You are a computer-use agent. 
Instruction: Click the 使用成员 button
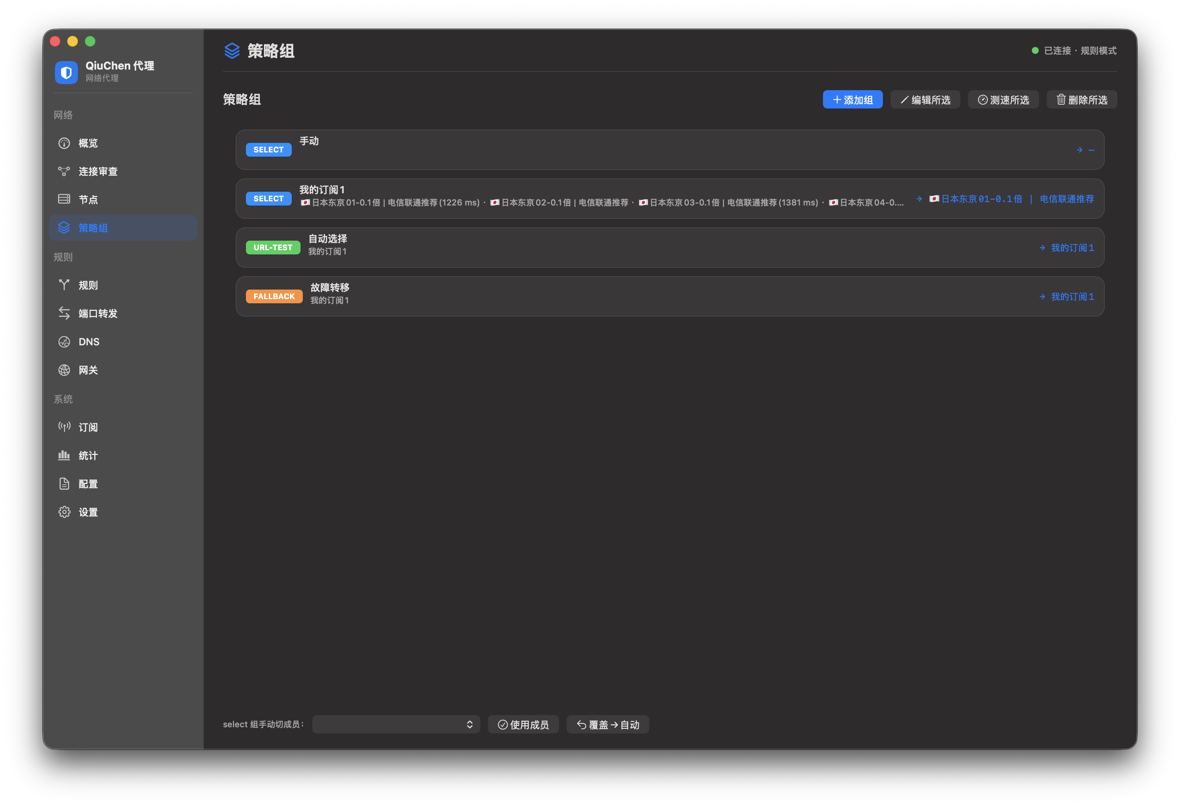(523, 725)
